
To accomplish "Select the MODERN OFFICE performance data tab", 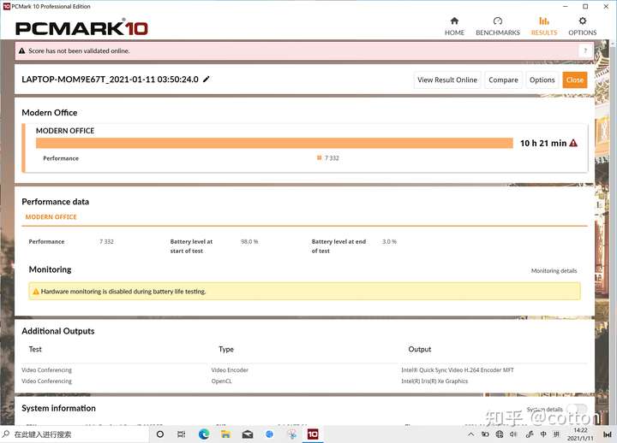I will point(51,216).
